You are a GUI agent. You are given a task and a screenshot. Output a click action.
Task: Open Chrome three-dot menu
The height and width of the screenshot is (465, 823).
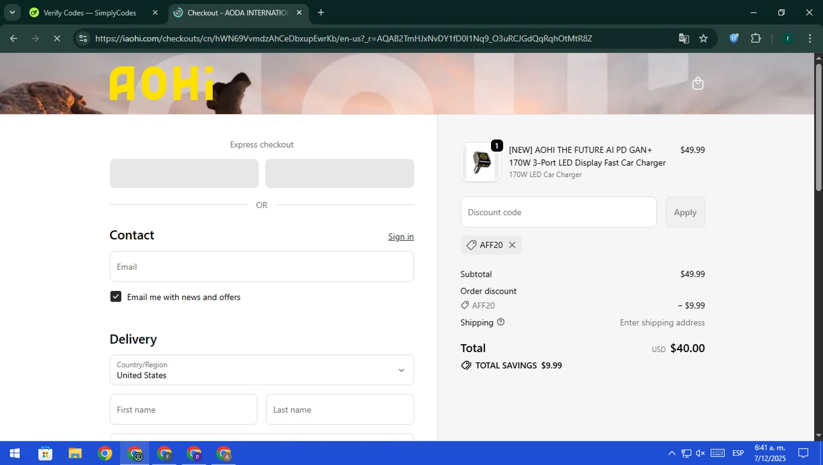point(810,38)
